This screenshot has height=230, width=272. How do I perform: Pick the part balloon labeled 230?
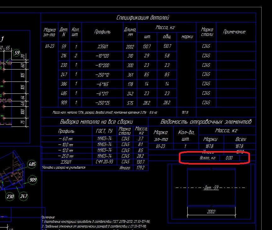click(x=10, y=197)
